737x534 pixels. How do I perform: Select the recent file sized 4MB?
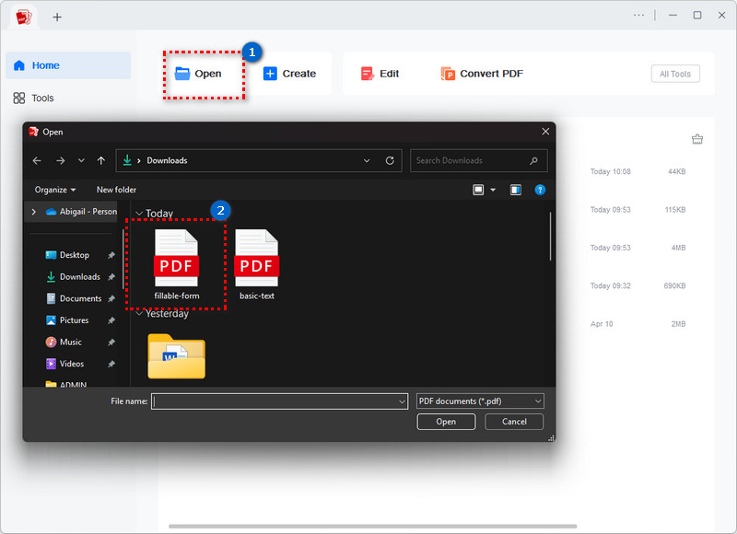click(x=638, y=248)
